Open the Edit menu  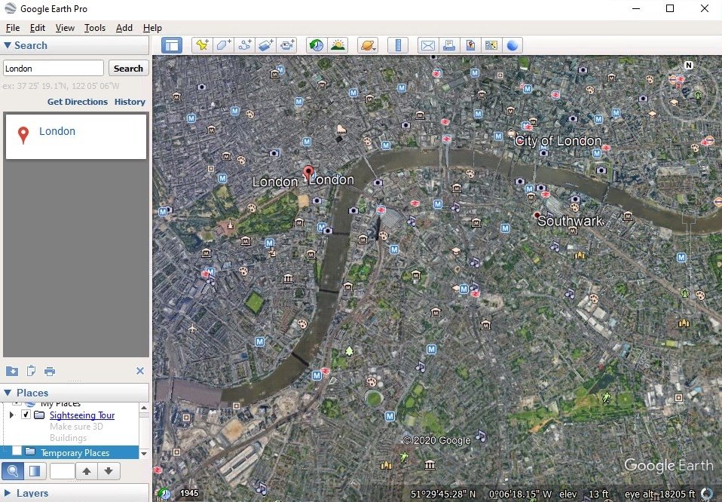pyautogui.click(x=37, y=28)
